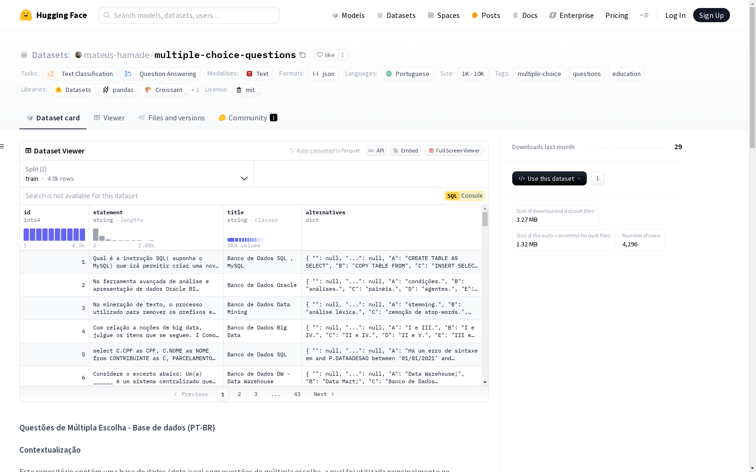Open Docs from navigation

coord(525,15)
